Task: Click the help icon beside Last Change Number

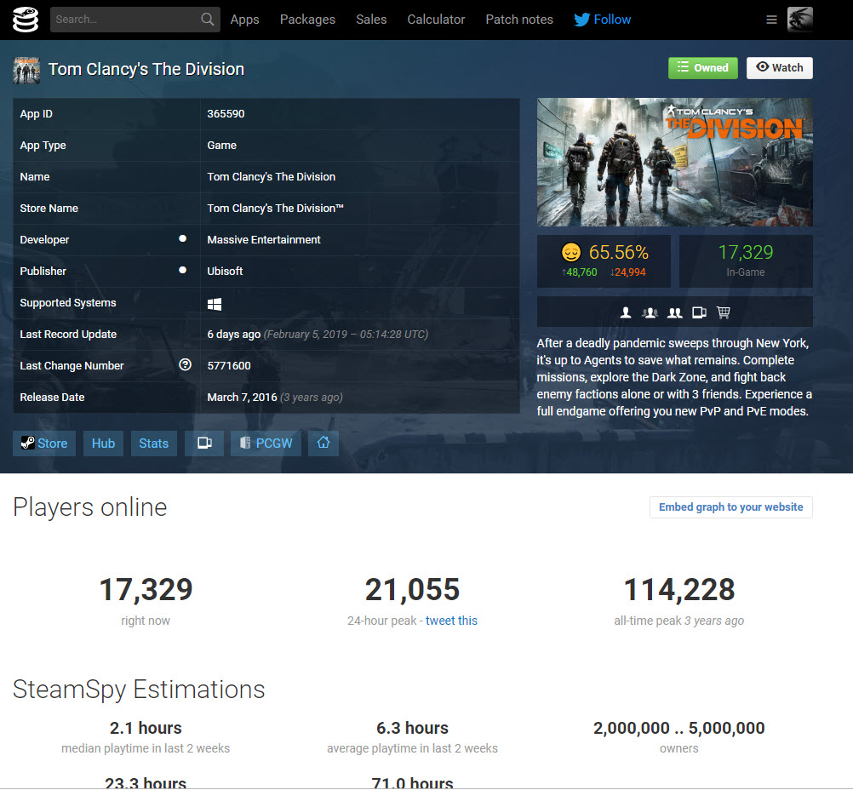Action: 185,365
